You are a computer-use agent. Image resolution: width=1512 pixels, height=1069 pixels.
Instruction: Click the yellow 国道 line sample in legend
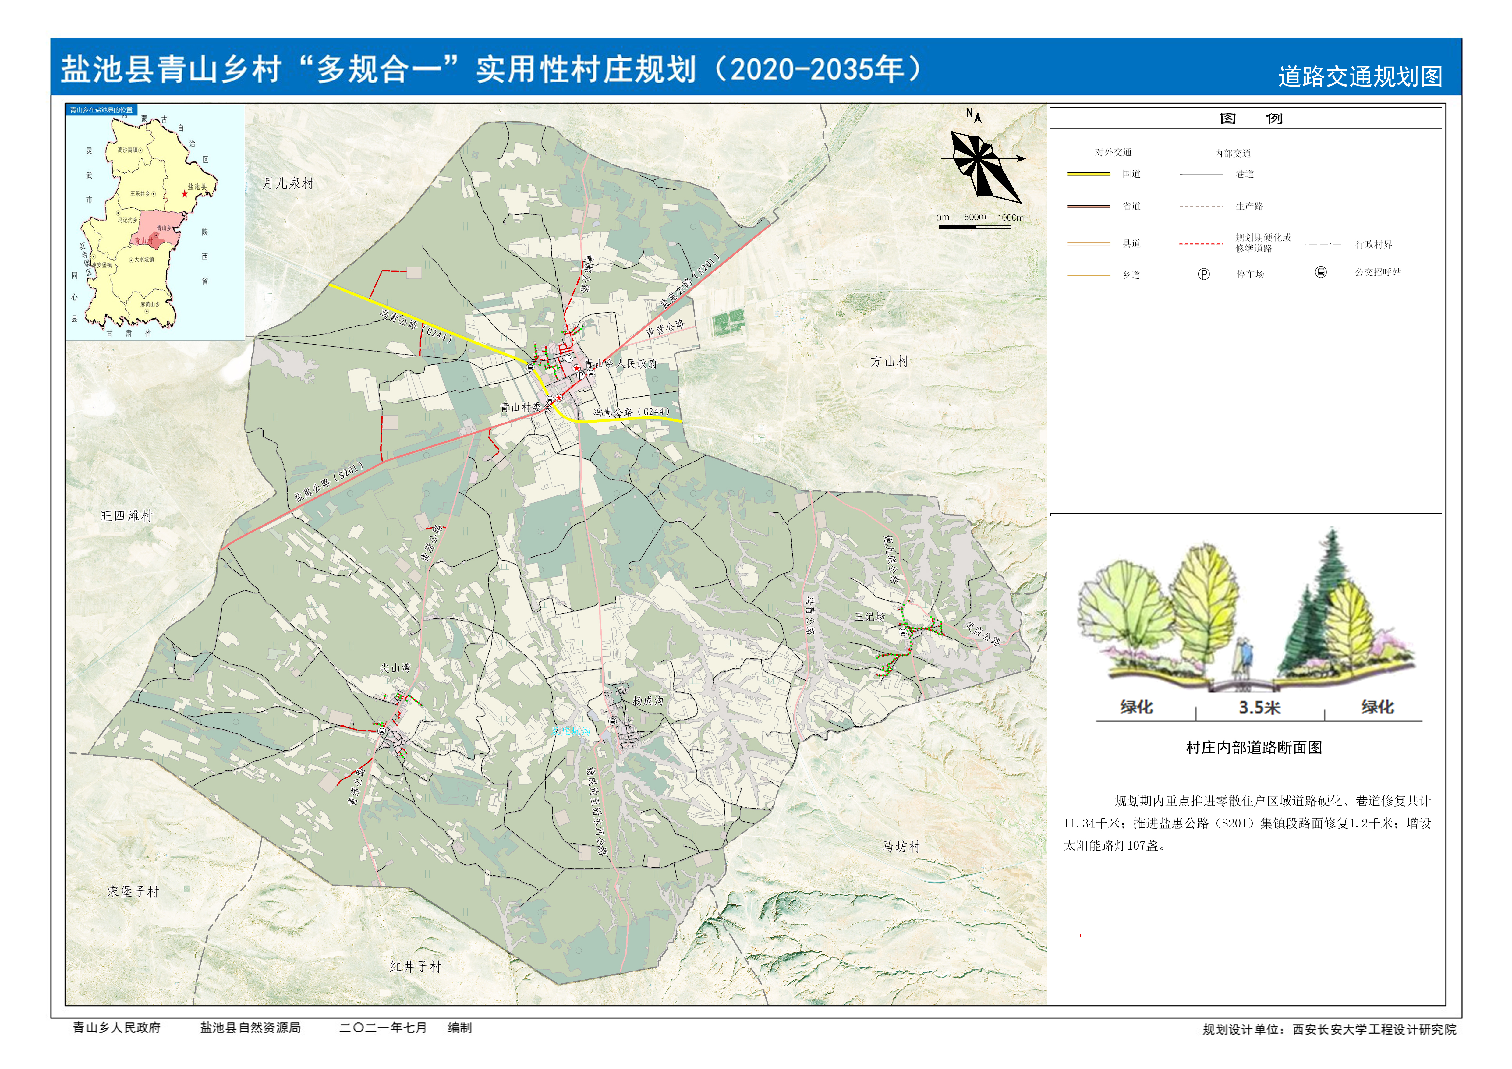[x=1088, y=175]
